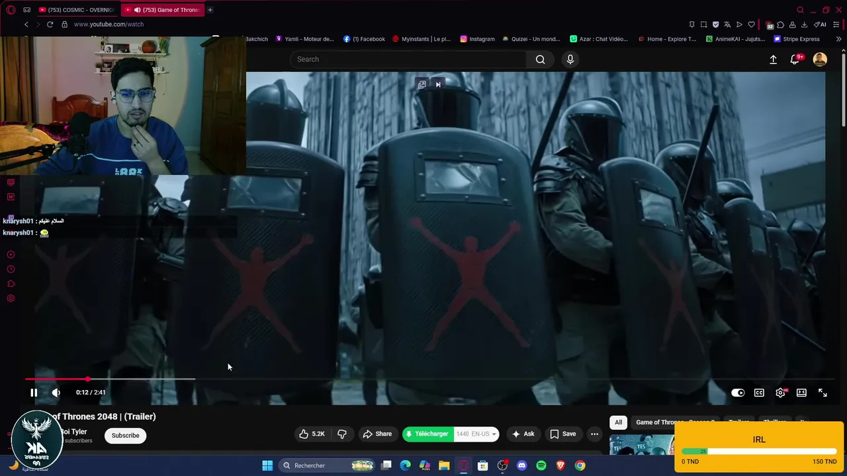Open the Facebook bookmark

(x=364, y=39)
